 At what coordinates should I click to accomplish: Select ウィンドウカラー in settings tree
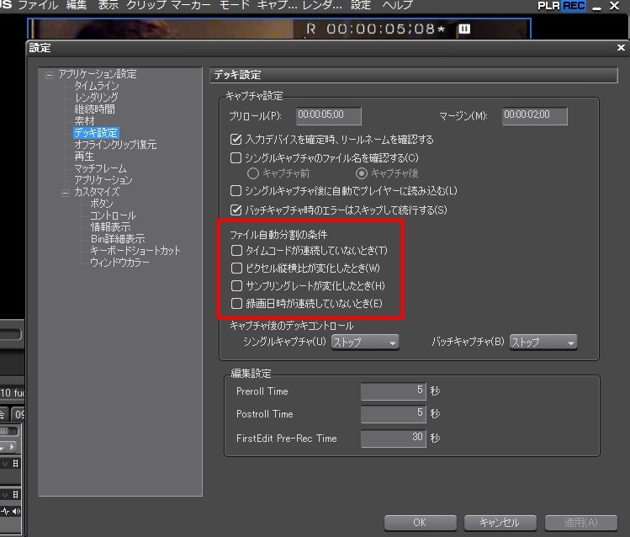tap(119, 263)
